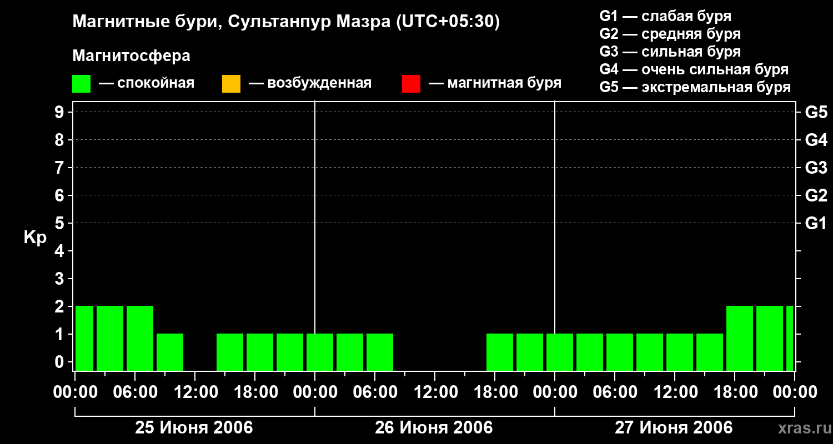This screenshot has width=833, height=444.
Task: Click the green bar covering 06:00 on 26 Июня
Action: pos(380,352)
